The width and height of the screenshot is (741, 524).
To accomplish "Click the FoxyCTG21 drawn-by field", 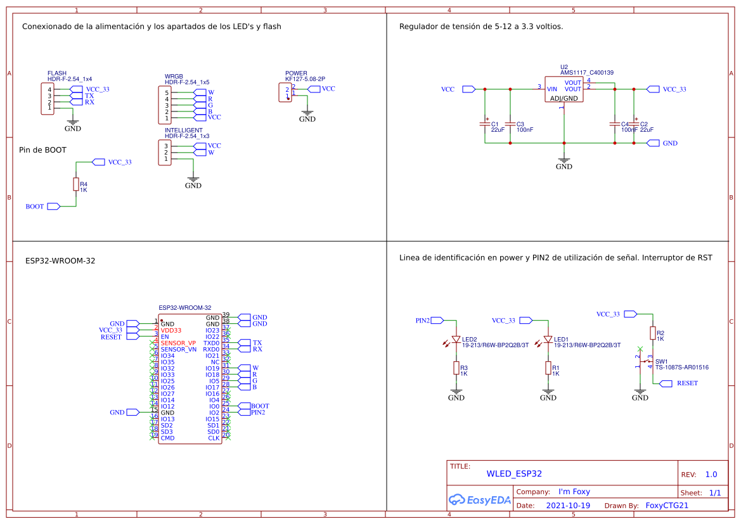I will click(x=666, y=506).
